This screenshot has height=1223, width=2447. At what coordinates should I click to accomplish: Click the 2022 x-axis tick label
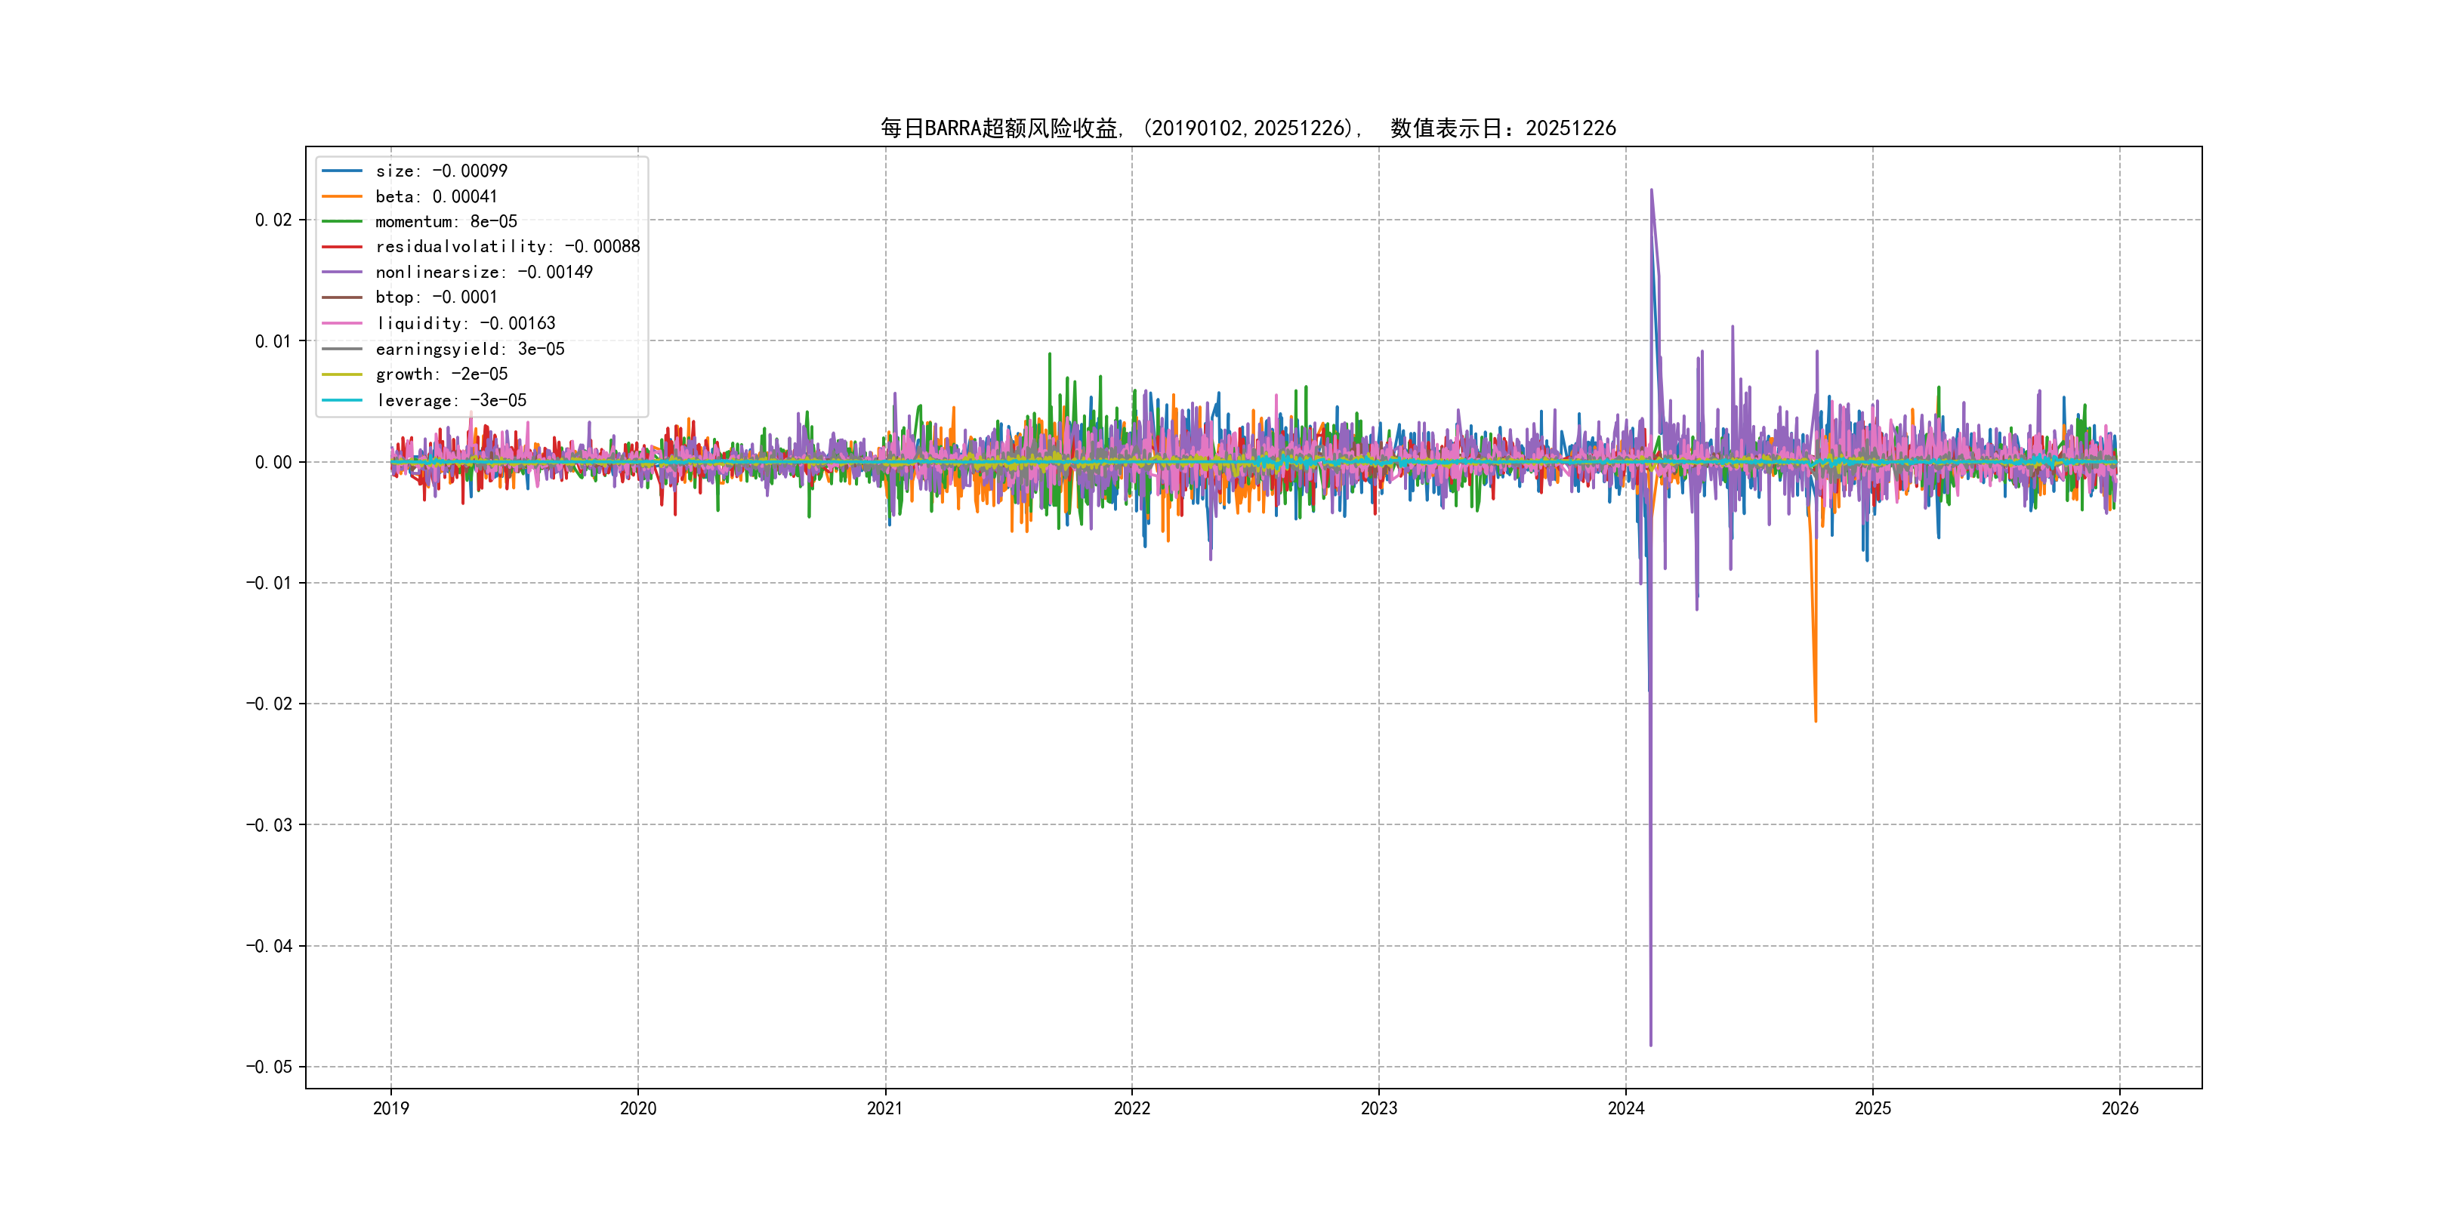(1131, 1108)
